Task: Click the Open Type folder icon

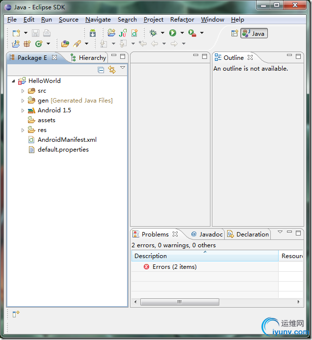Action: click(x=65, y=44)
